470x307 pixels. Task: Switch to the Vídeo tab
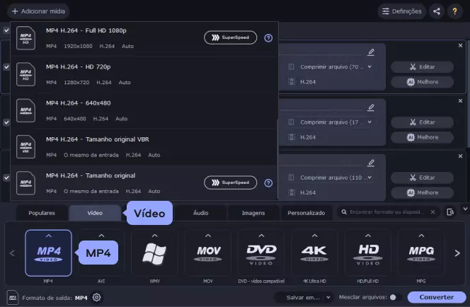[x=95, y=213]
